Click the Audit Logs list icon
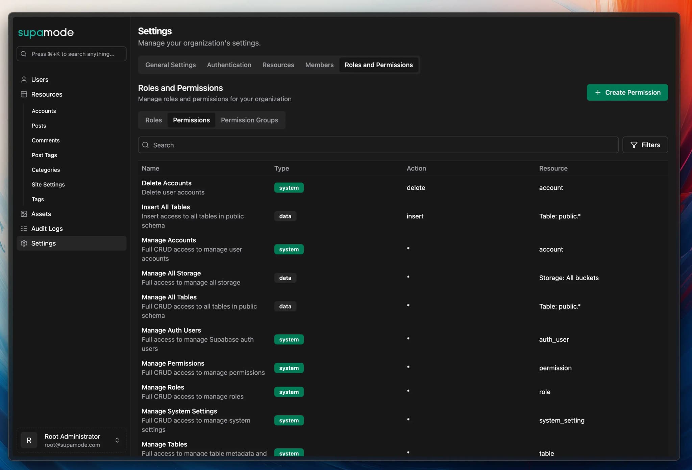This screenshot has width=692, height=470. [x=24, y=229]
